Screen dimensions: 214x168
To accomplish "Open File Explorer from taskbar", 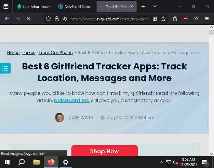I will 36,162.
